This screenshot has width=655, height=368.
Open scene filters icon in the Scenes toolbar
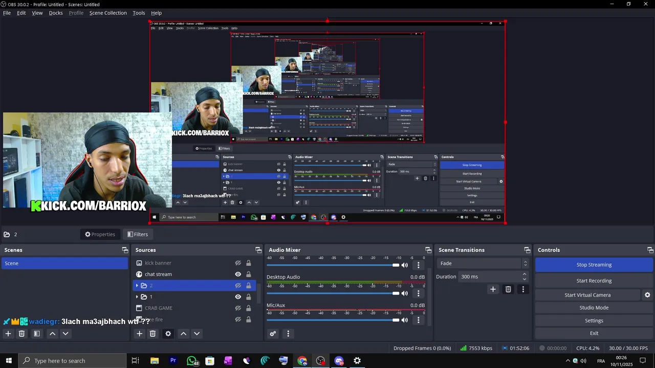click(x=37, y=334)
